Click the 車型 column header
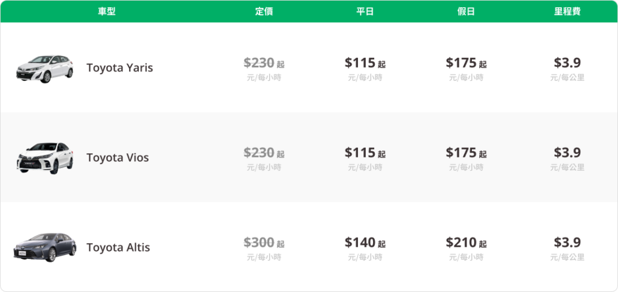Screen dimensions: 618x292 pos(107,11)
